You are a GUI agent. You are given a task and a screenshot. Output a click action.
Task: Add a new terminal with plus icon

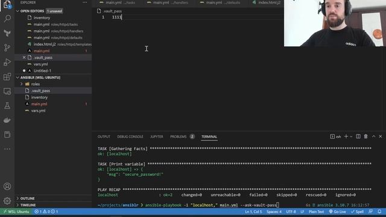point(346,137)
